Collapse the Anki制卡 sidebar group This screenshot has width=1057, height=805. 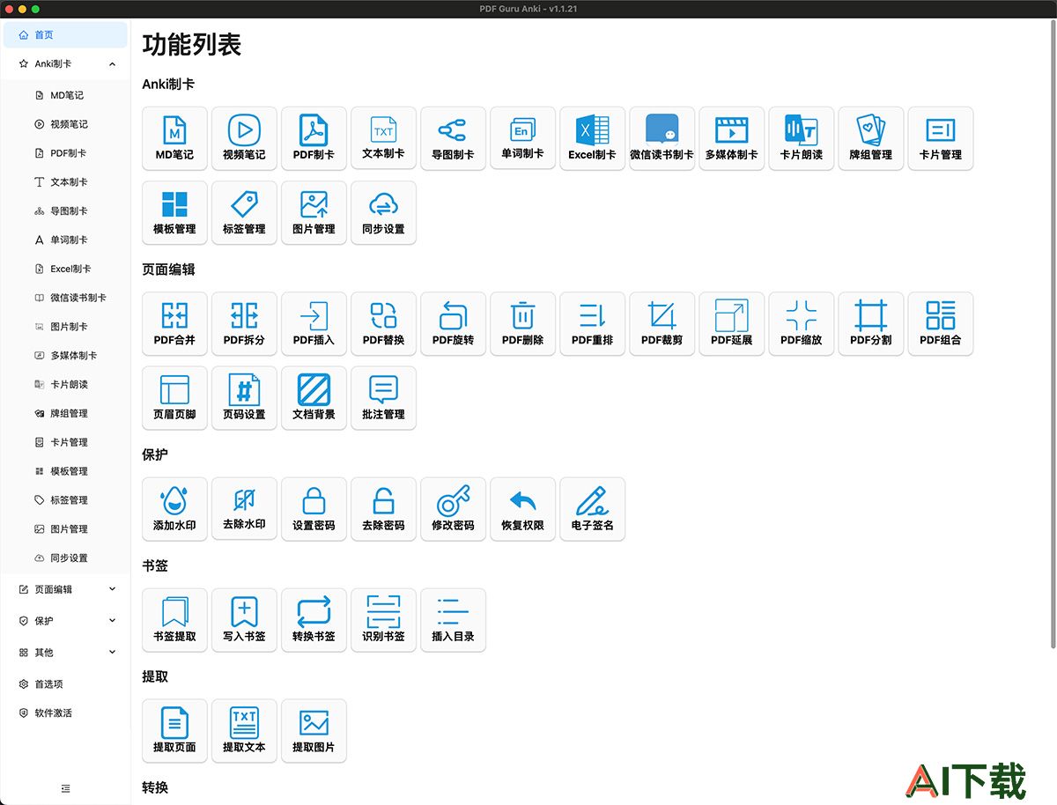[x=65, y=63]
